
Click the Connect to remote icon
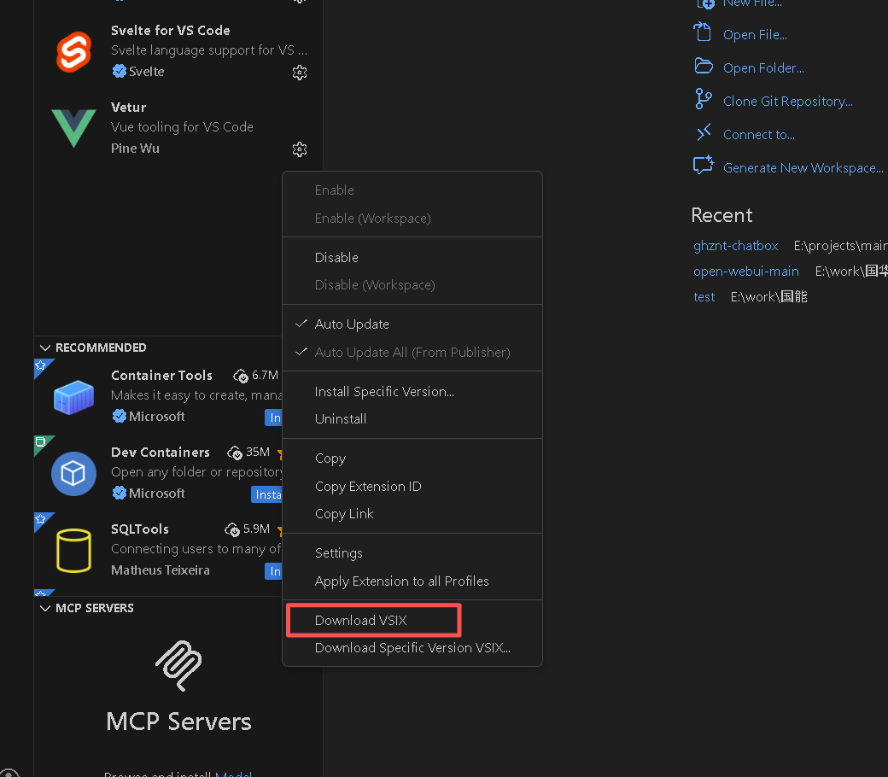(704, 133)
